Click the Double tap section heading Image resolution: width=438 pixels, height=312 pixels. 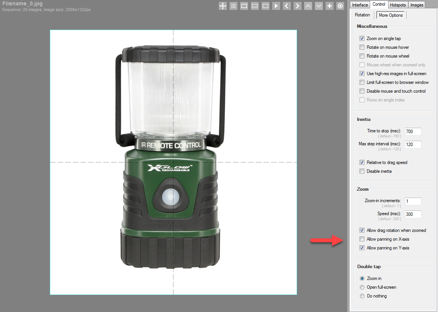pyautogui.click(x=369, y=267)
